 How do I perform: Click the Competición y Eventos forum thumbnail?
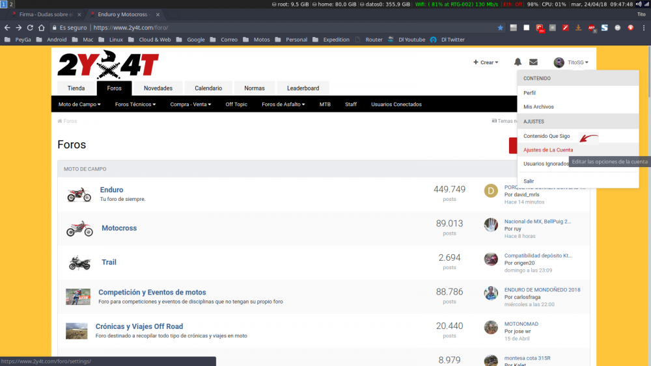pos(78,297)
